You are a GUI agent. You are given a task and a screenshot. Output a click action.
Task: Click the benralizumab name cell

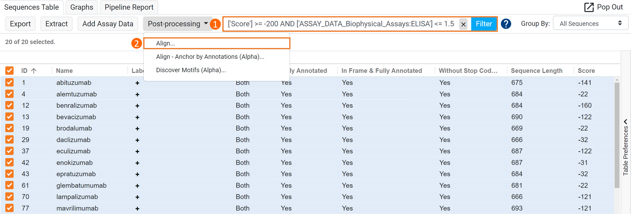77,105
